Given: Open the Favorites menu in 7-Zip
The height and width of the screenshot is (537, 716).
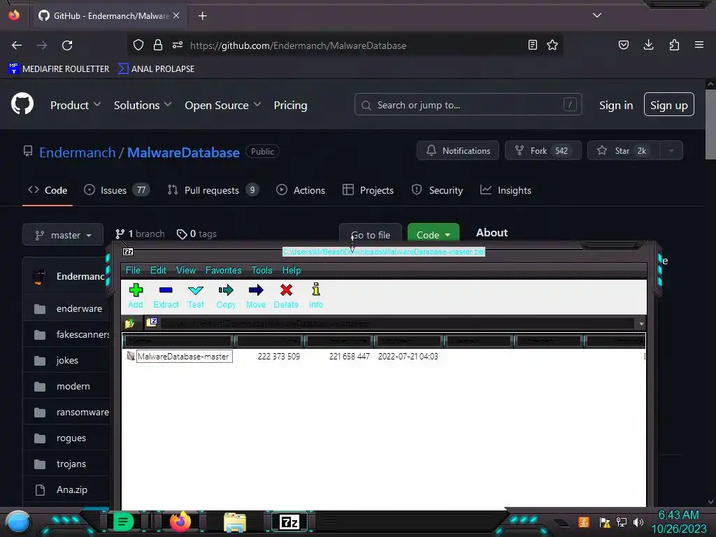Looking at the screenshot, I should [x=223, y=271].
